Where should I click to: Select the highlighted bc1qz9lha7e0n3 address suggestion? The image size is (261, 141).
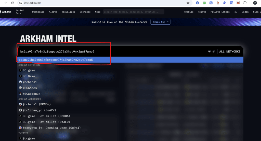tap(56, 60)
